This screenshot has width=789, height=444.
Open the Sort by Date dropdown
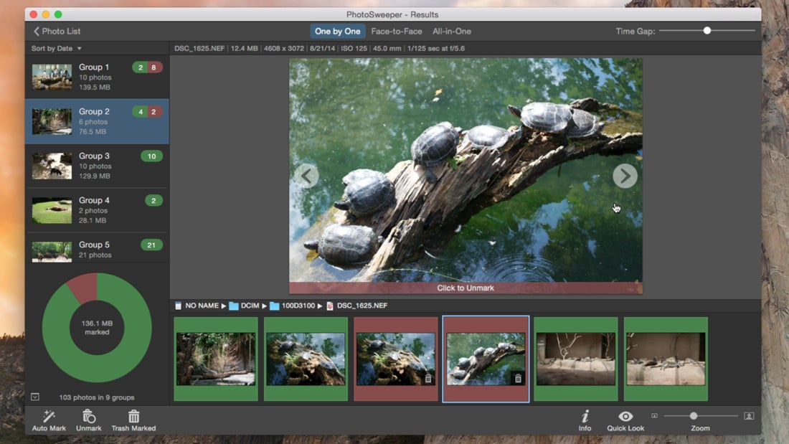[57, 48]
